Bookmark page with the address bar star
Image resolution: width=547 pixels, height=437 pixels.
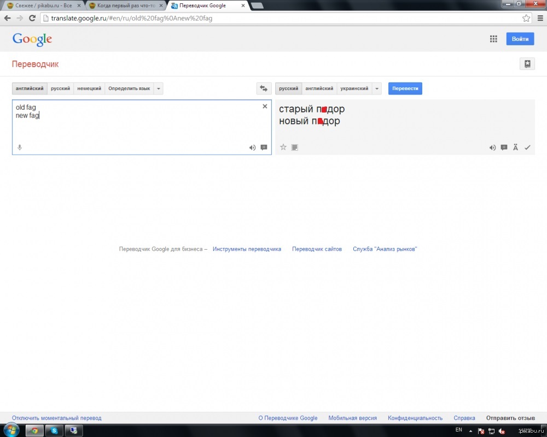click(x=526, y=18)
